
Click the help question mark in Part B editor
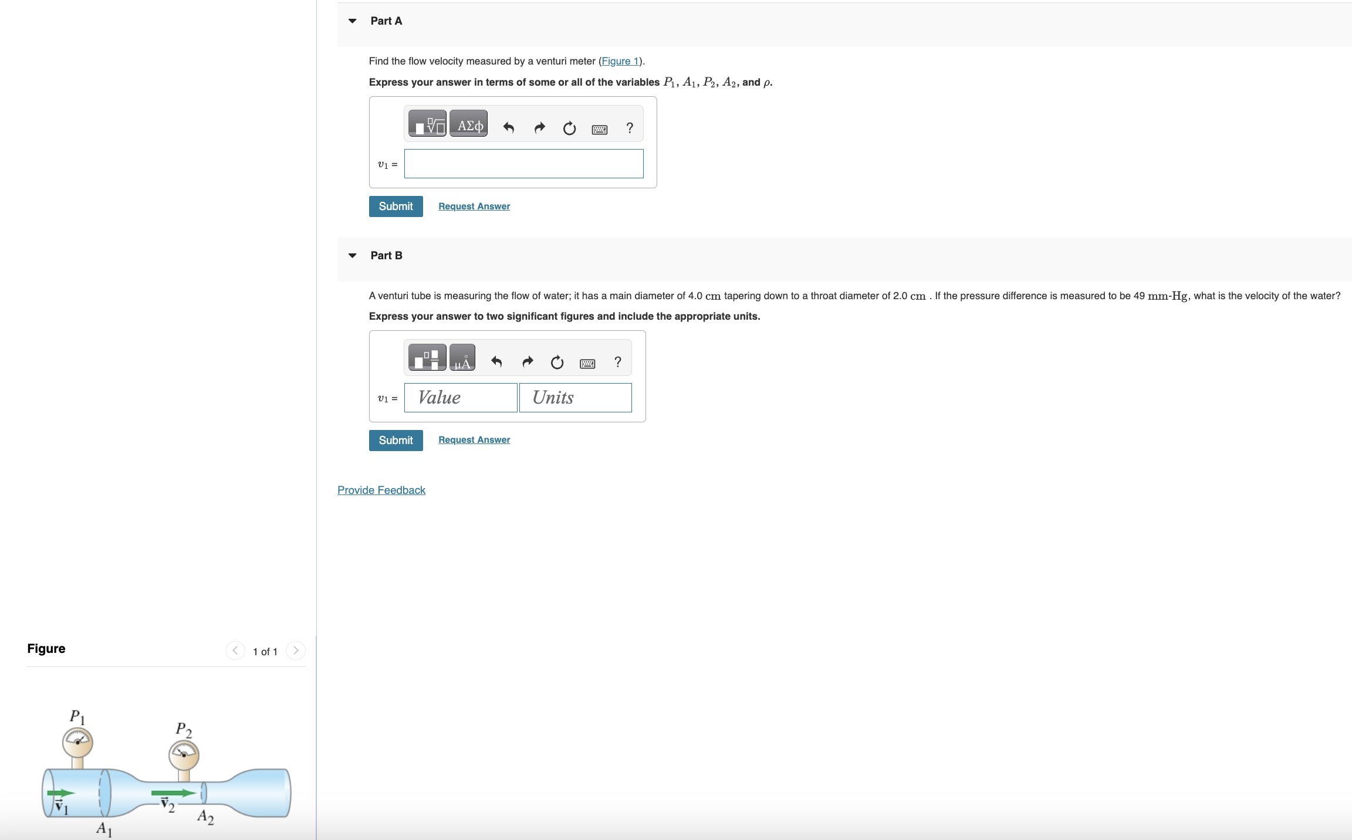[x=617, y=362]
